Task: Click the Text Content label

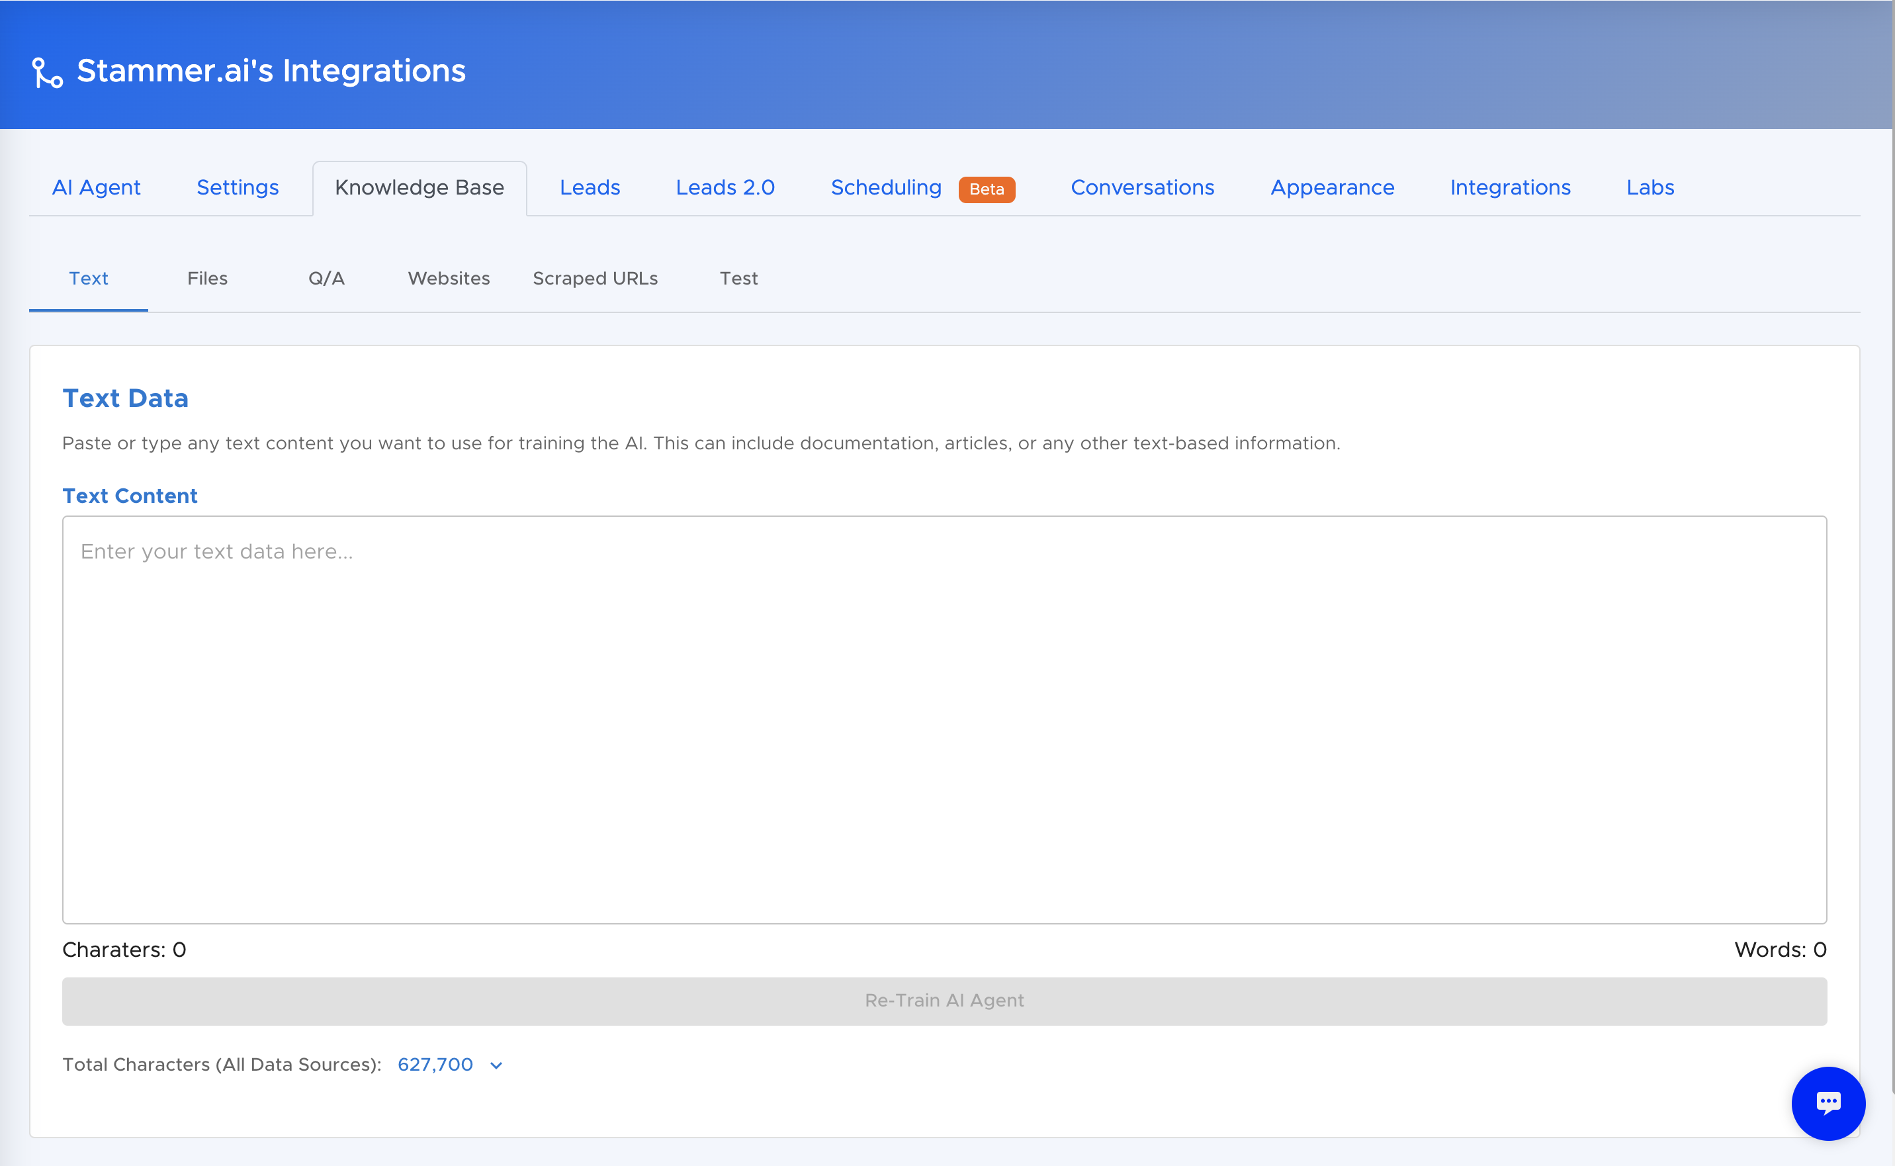Action: (130, 496)
